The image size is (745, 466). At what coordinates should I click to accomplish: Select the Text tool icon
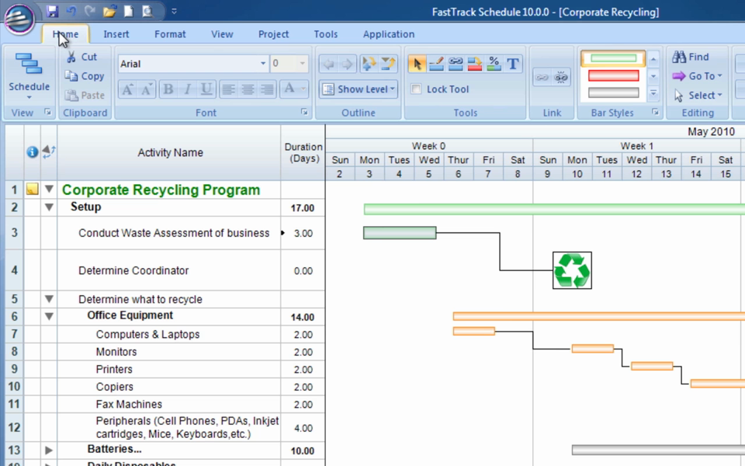click(513, 64)
